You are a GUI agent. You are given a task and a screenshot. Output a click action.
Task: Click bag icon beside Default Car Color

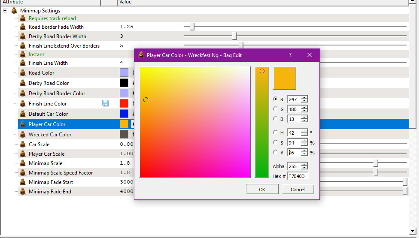[23, 114]
